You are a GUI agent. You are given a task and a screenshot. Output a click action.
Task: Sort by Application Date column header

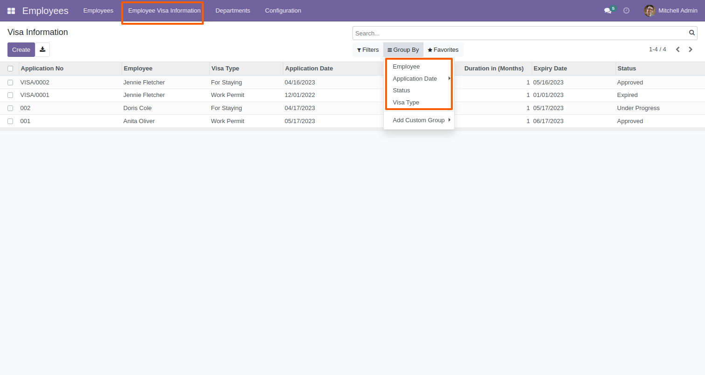(309, 69)
